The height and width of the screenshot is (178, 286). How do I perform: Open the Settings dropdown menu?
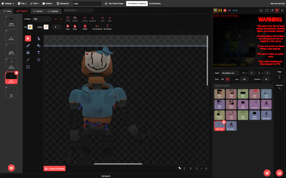coord(8,3)
